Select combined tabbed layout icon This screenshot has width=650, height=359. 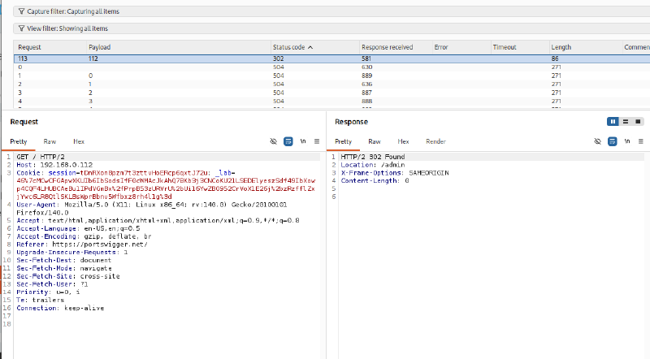[x=638, y=122]
